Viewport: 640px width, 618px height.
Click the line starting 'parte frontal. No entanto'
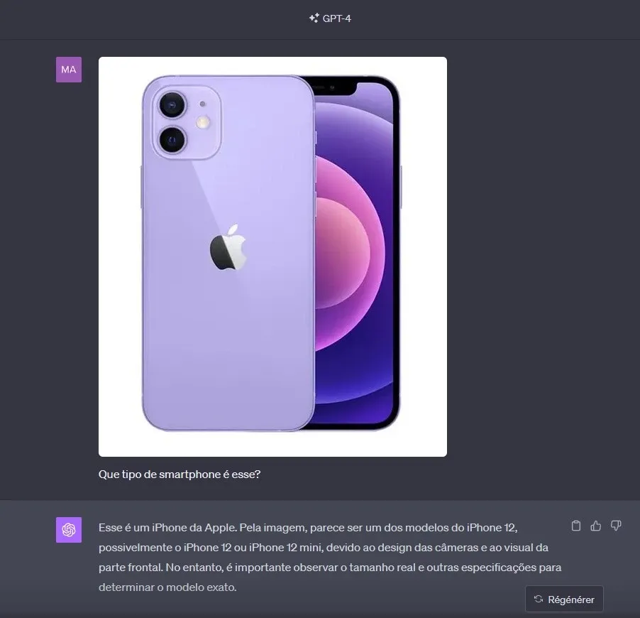(330, 568)
